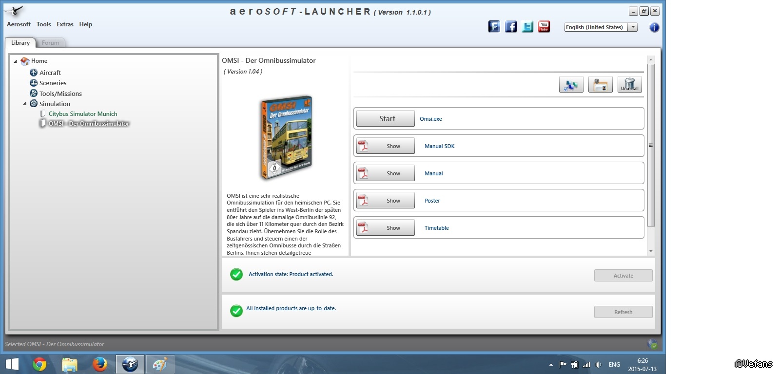Open the Aerosoft forum icon in header
The image size is (778, 374).
(494, 27)
